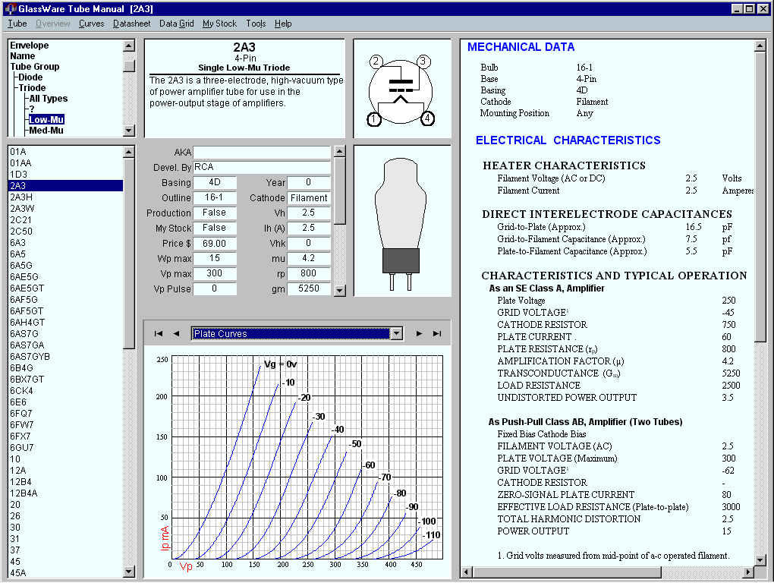Image resolution: width=774 pixels, height=583 pixels.
Task: Click the datasheet horizontal scrollbar thumb
Action: pyautogui.click(x=567, y=572)
